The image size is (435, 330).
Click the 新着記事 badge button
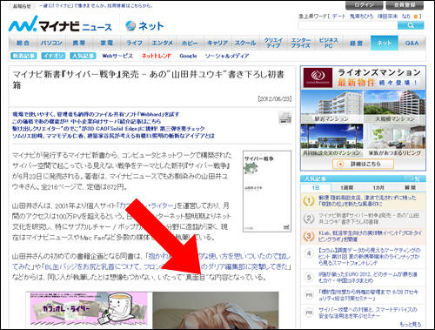tap(23, 56)
